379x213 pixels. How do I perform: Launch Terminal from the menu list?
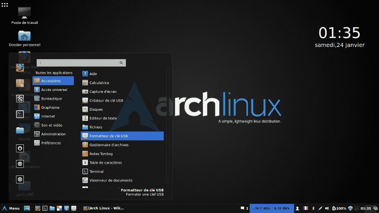point(122,171)
